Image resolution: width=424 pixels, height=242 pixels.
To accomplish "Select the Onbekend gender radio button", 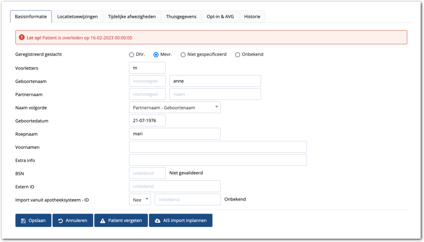I will [238, 55].
